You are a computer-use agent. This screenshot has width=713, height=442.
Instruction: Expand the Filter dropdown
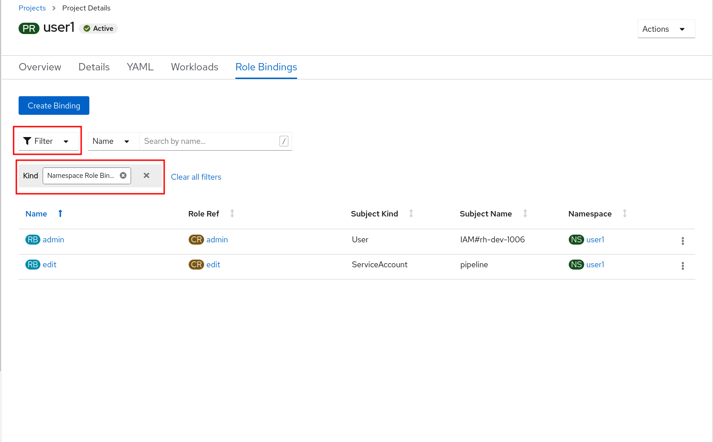47,141
